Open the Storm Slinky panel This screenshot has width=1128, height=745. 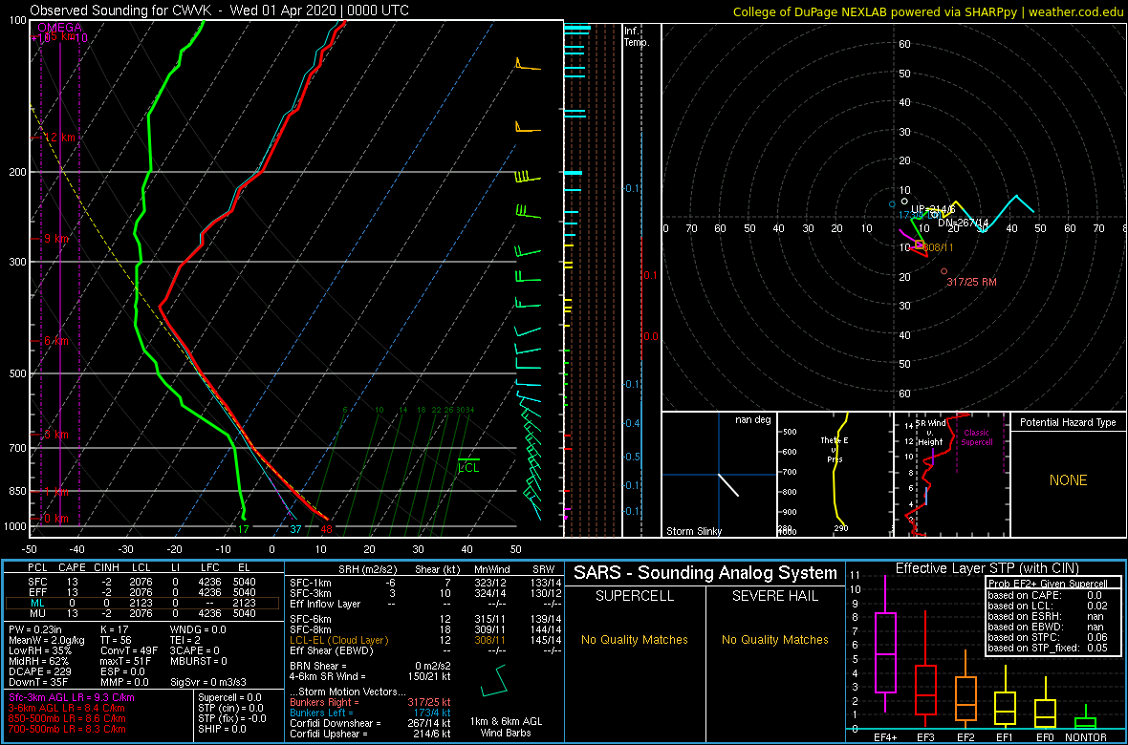[x=719, y=475]
